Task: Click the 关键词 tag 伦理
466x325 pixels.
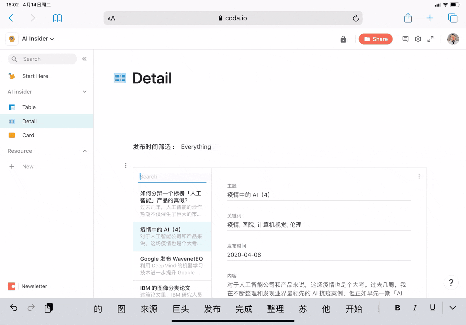Action: click(x=296, y=225)
